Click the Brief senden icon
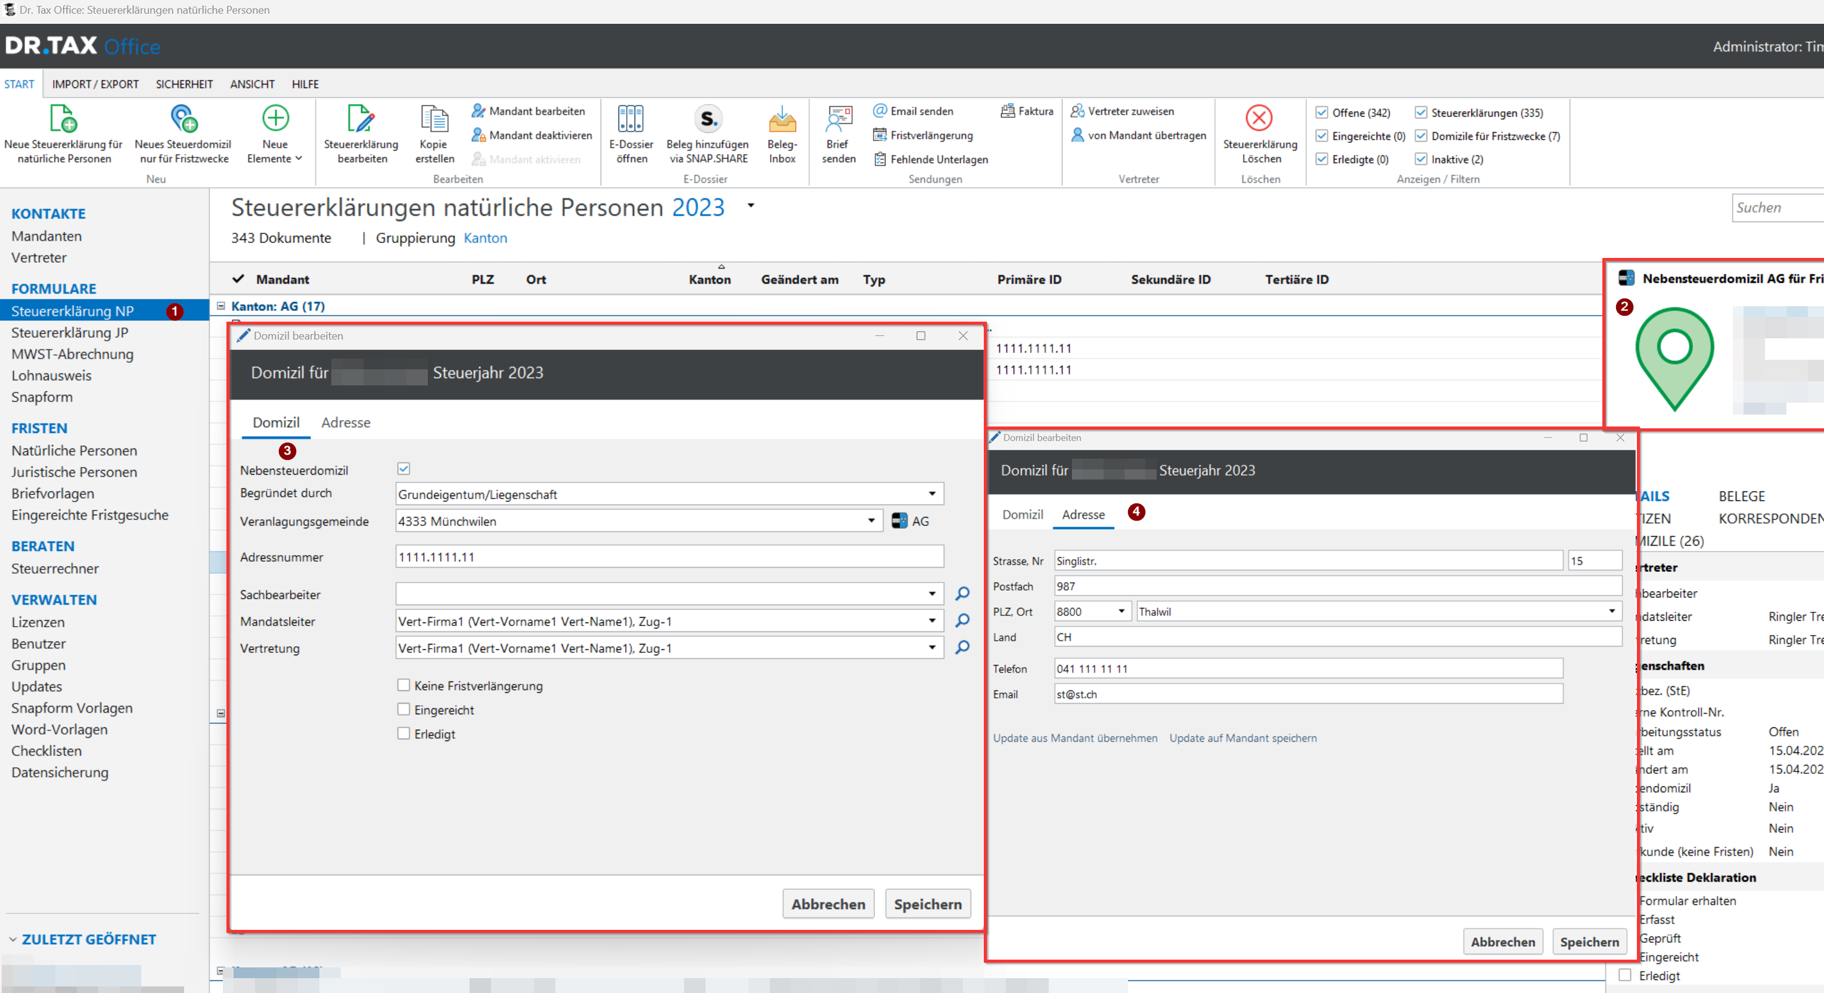 838,118
